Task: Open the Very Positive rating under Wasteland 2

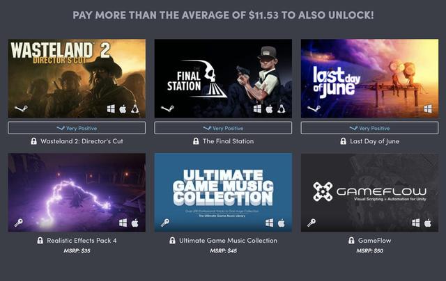Action: point(77,128)
